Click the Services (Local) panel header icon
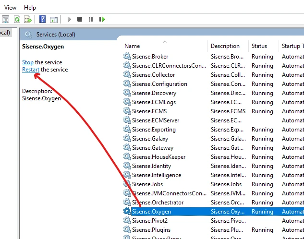The width and height of the screenshot is (304, 239). (x=28, y=35)
